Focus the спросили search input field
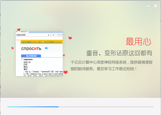This screenshot has width=161, height=115. click(32, 35)
